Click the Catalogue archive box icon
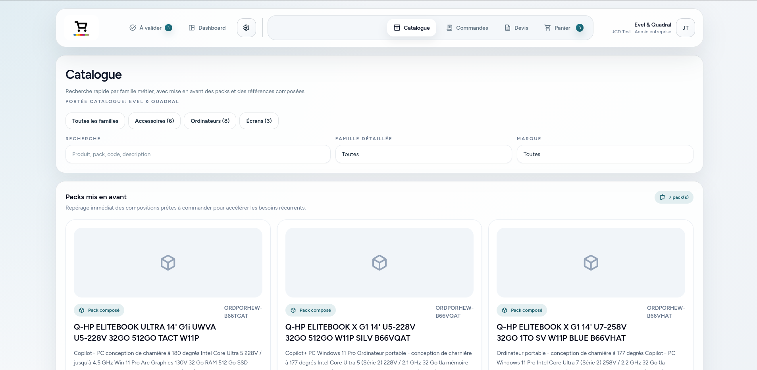The width and height of the screenshot is (757, 370). point(397,28)
